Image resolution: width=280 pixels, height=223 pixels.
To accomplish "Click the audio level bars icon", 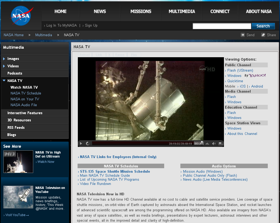I will [207, 144].
